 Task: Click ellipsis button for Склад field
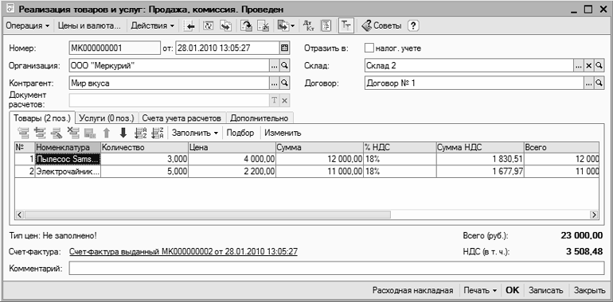[579, 65]
